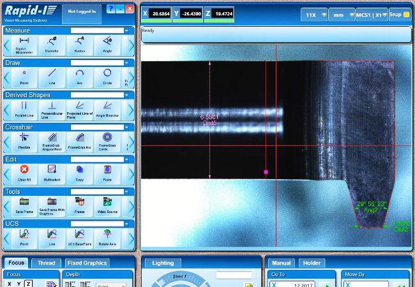Open the Holder tab
The height and width of the screenshot is (287, 415).
[x=312, y=263]
